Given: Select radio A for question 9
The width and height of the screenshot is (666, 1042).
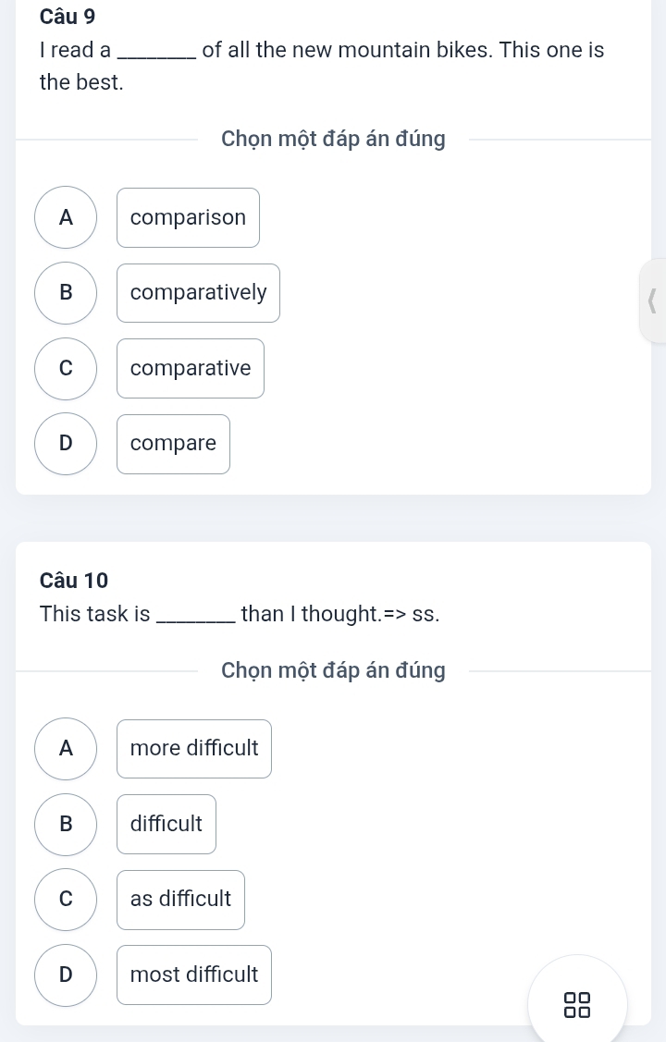Looking at the screenshot, I should pos(66,217).
